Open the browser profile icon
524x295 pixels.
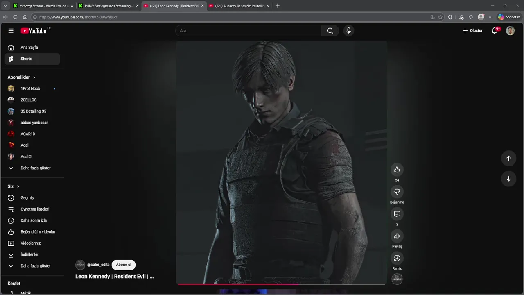click(x=481, y=17)
